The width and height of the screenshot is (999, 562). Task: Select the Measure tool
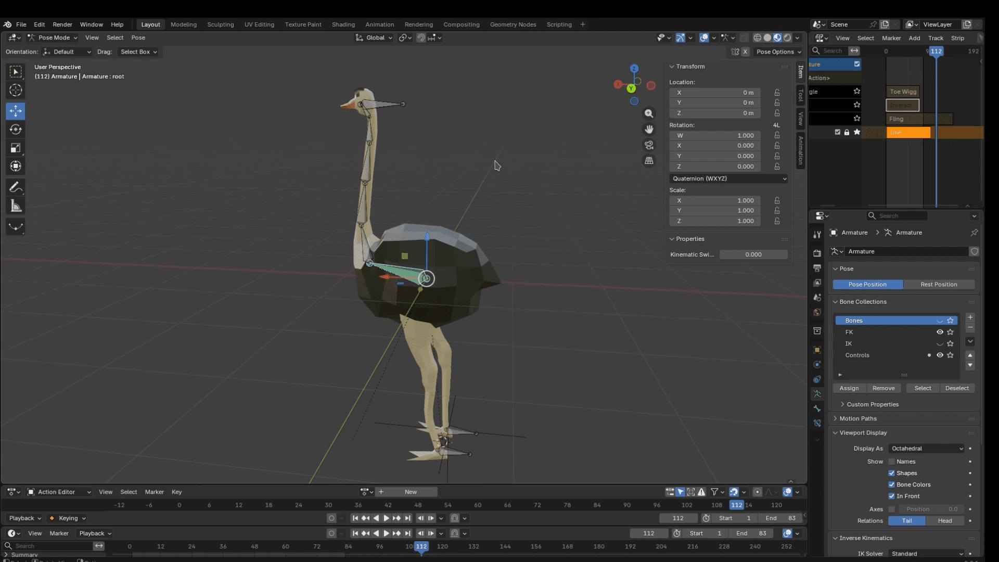coord(15,205)
